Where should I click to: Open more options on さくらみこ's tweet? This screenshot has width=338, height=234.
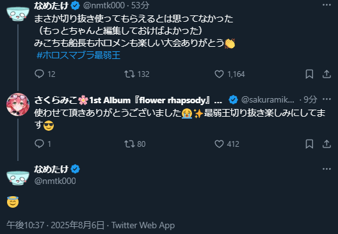(326, 99)
